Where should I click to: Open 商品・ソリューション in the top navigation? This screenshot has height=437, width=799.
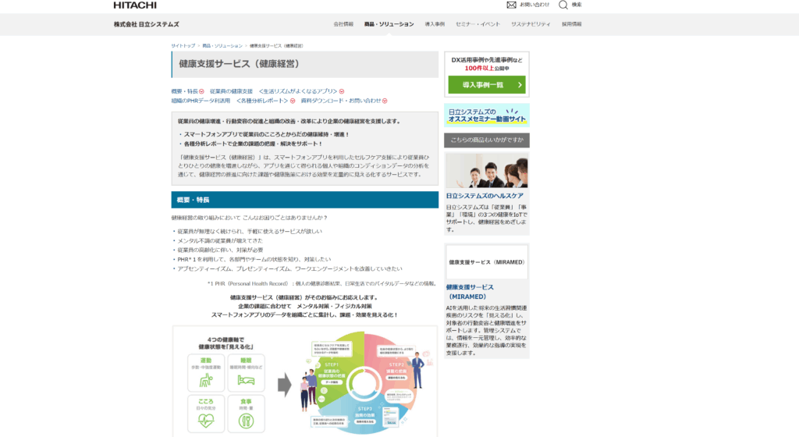[x=389, y=24]
